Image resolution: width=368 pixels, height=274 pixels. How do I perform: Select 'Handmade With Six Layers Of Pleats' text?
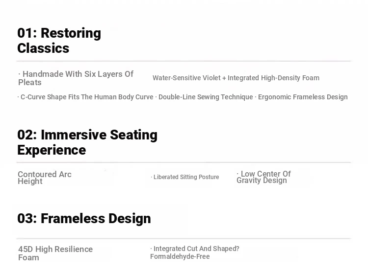[76, 78]
